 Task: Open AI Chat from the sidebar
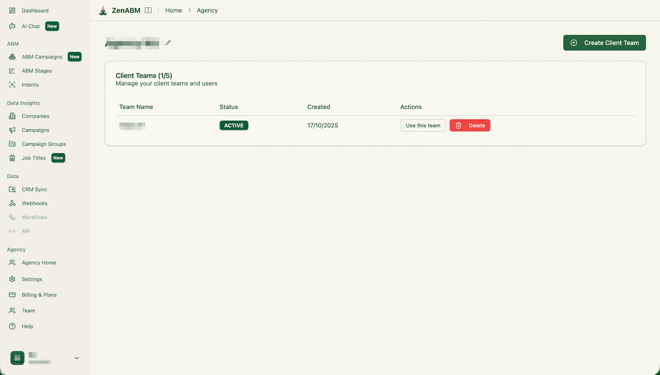click(31, 26)
